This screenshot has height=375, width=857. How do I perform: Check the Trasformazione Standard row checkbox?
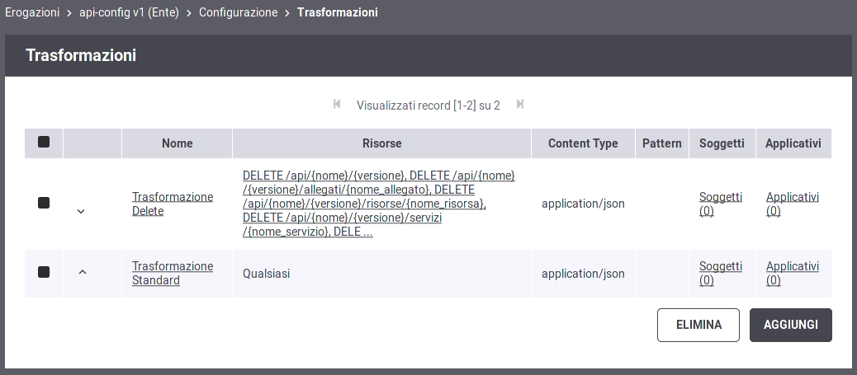44,272
